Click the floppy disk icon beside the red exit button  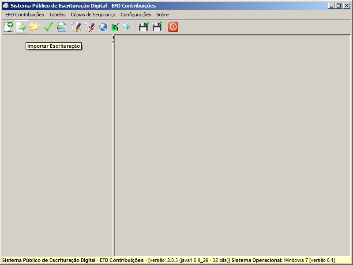pos(158,27)
